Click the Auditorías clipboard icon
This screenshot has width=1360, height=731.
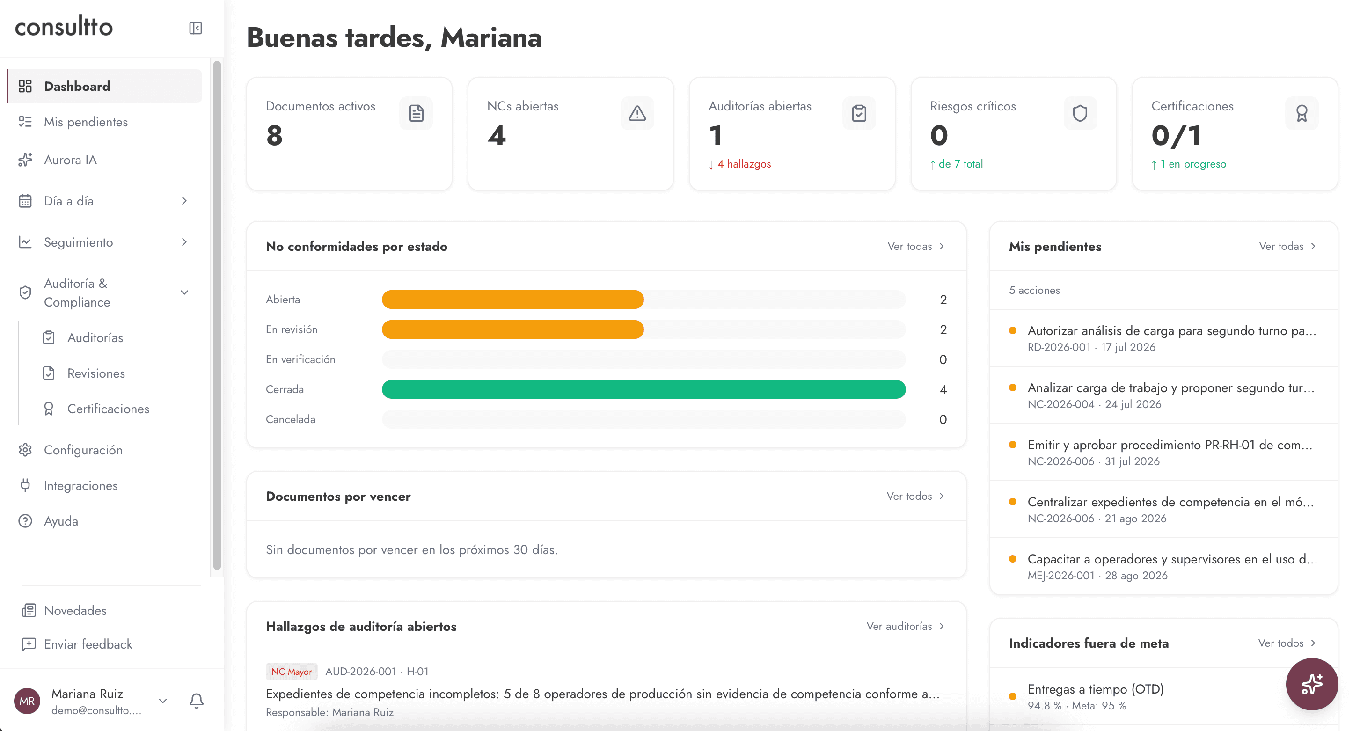click(49, 338)
